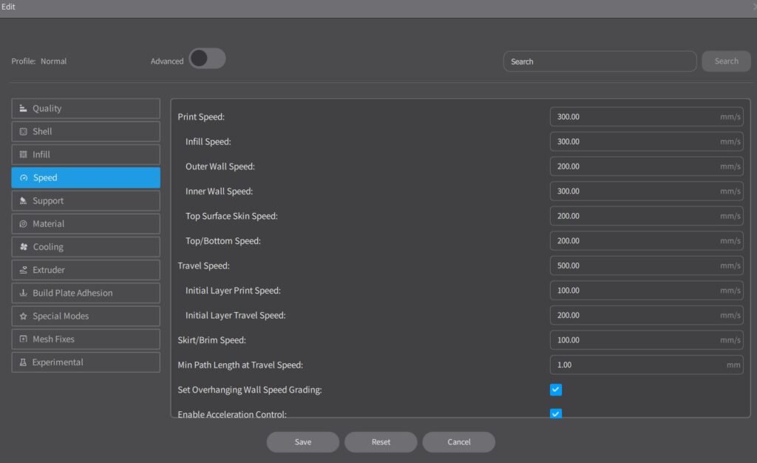Viewport: 757px width, 463px height.
Task: Select the Shell icon in sidebar
Action: (x=23, y=132)
